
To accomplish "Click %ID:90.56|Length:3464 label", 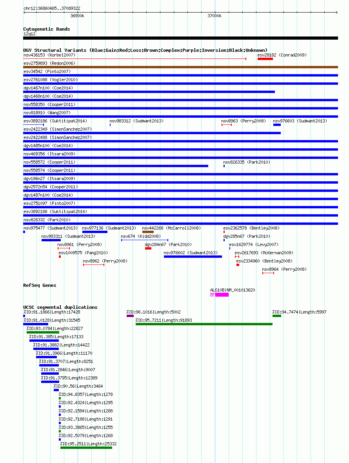I will [78, 386].
